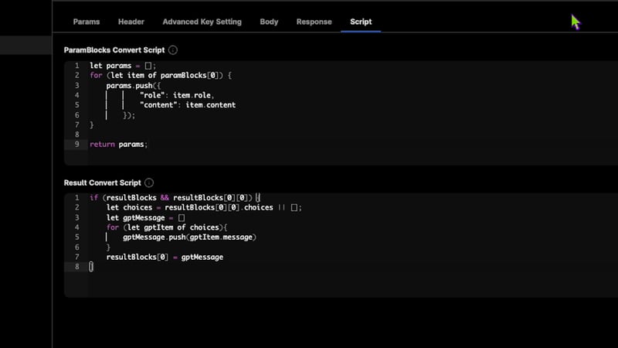The height and width of the screenshot is (348, 618).
Task: Click line number 9 in ParamBlocks script gutter
Action: click(x=76, y=145)
